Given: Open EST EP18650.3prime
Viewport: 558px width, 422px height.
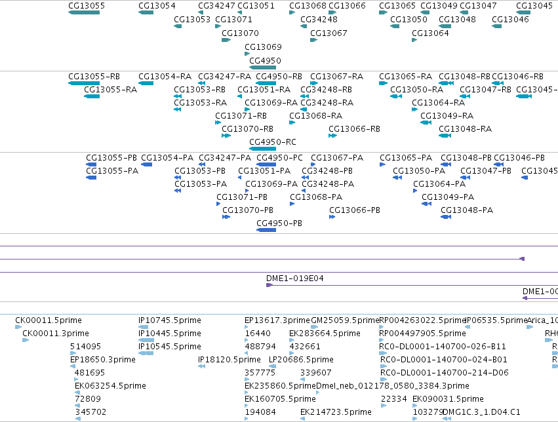Looking at the screenshot, I should coord(103,360).
